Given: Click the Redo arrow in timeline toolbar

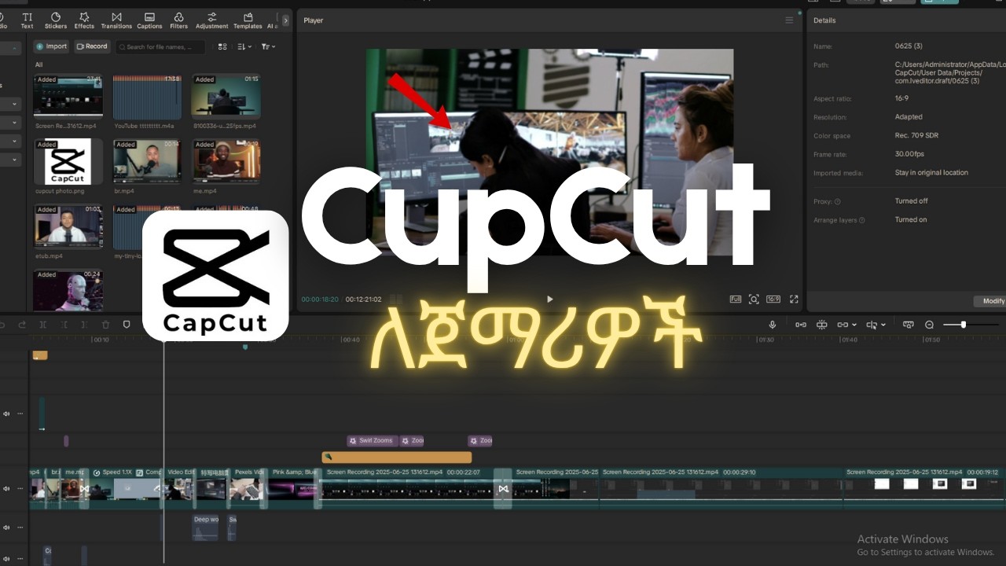Looking at the screenshot, I should tap(22, 325).
